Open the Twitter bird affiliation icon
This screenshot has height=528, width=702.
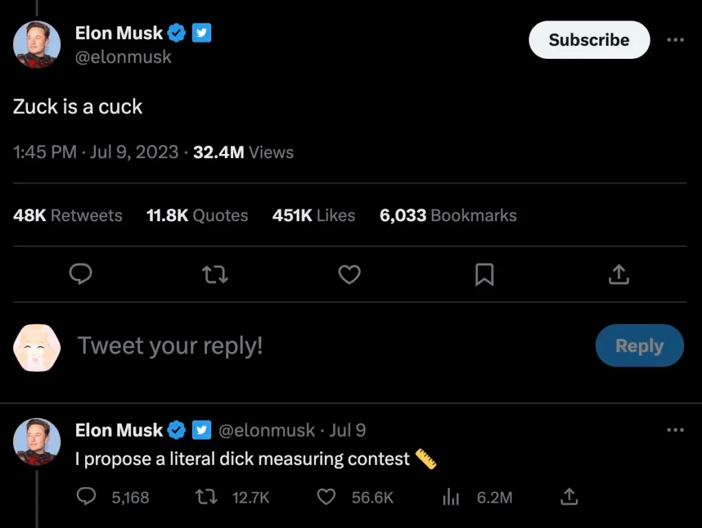coord(202,32)
